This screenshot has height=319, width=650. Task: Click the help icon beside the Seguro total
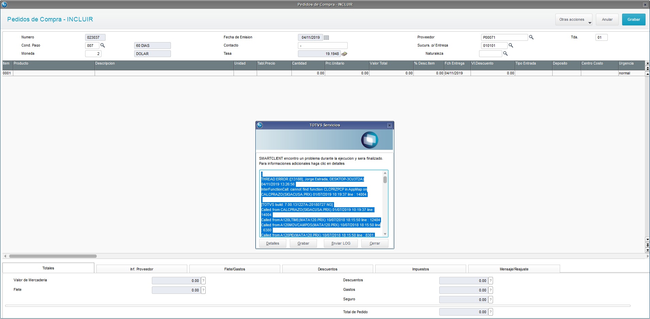491,300
